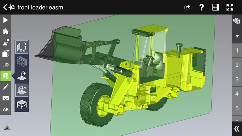Flip the section plane direction
This screenshot has width=242, height=136.
point(22,76)
